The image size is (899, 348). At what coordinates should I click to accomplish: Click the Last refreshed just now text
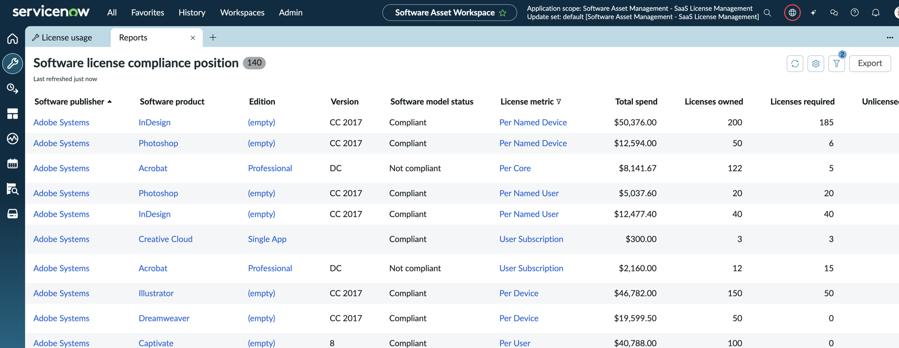[65, 79]
